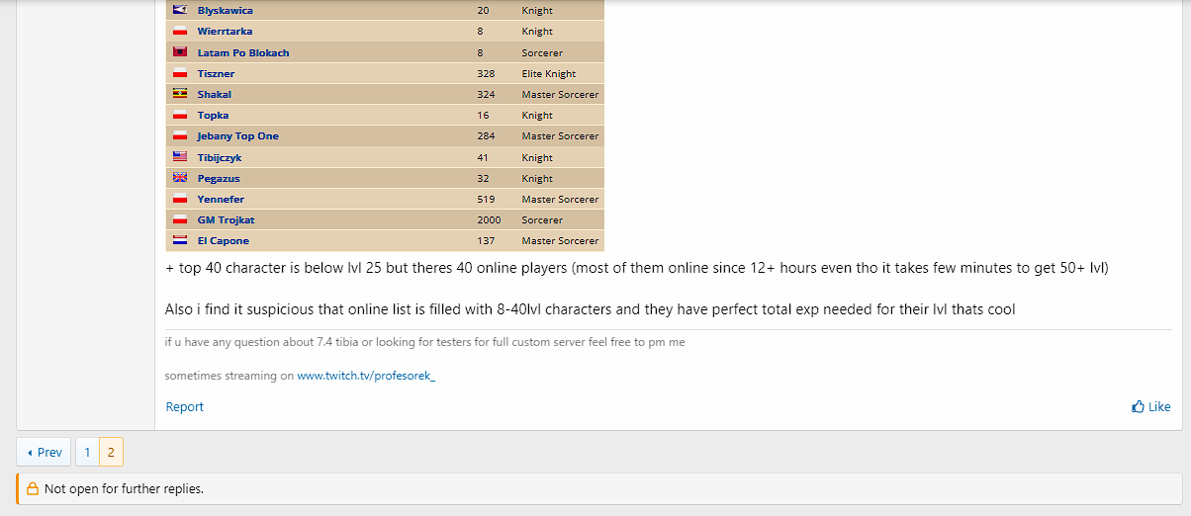Image resolution: width=1191 pixels, height=516 pixels.
Task: Click the UK flag beside Pegazus
Action: coord(180,178)
